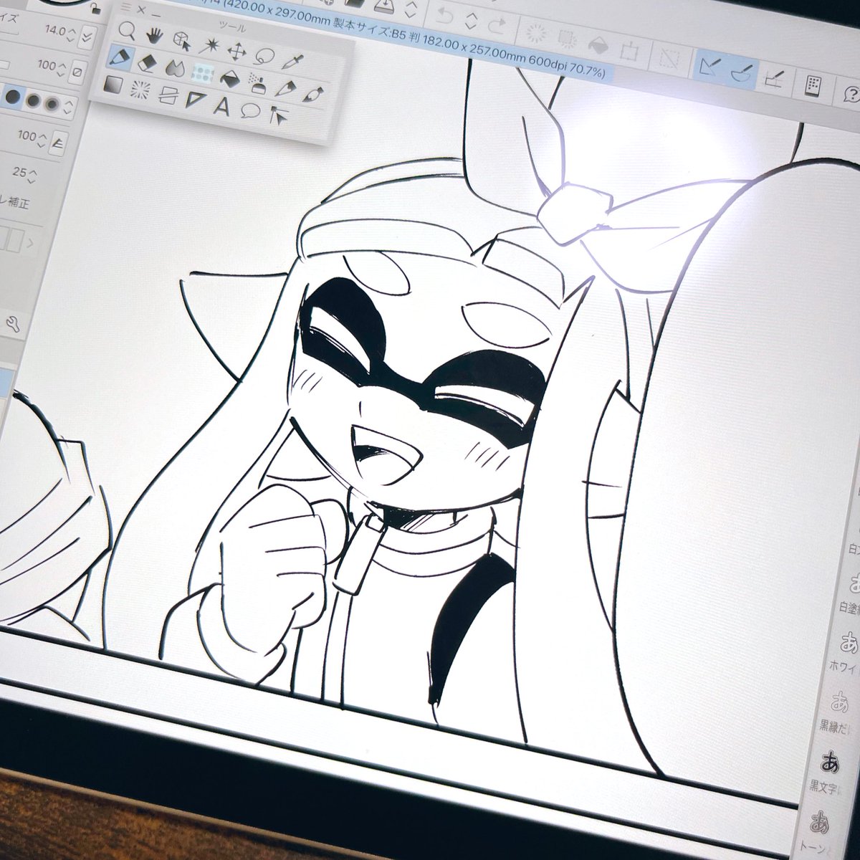Select the Brush tool

point(313,95)
